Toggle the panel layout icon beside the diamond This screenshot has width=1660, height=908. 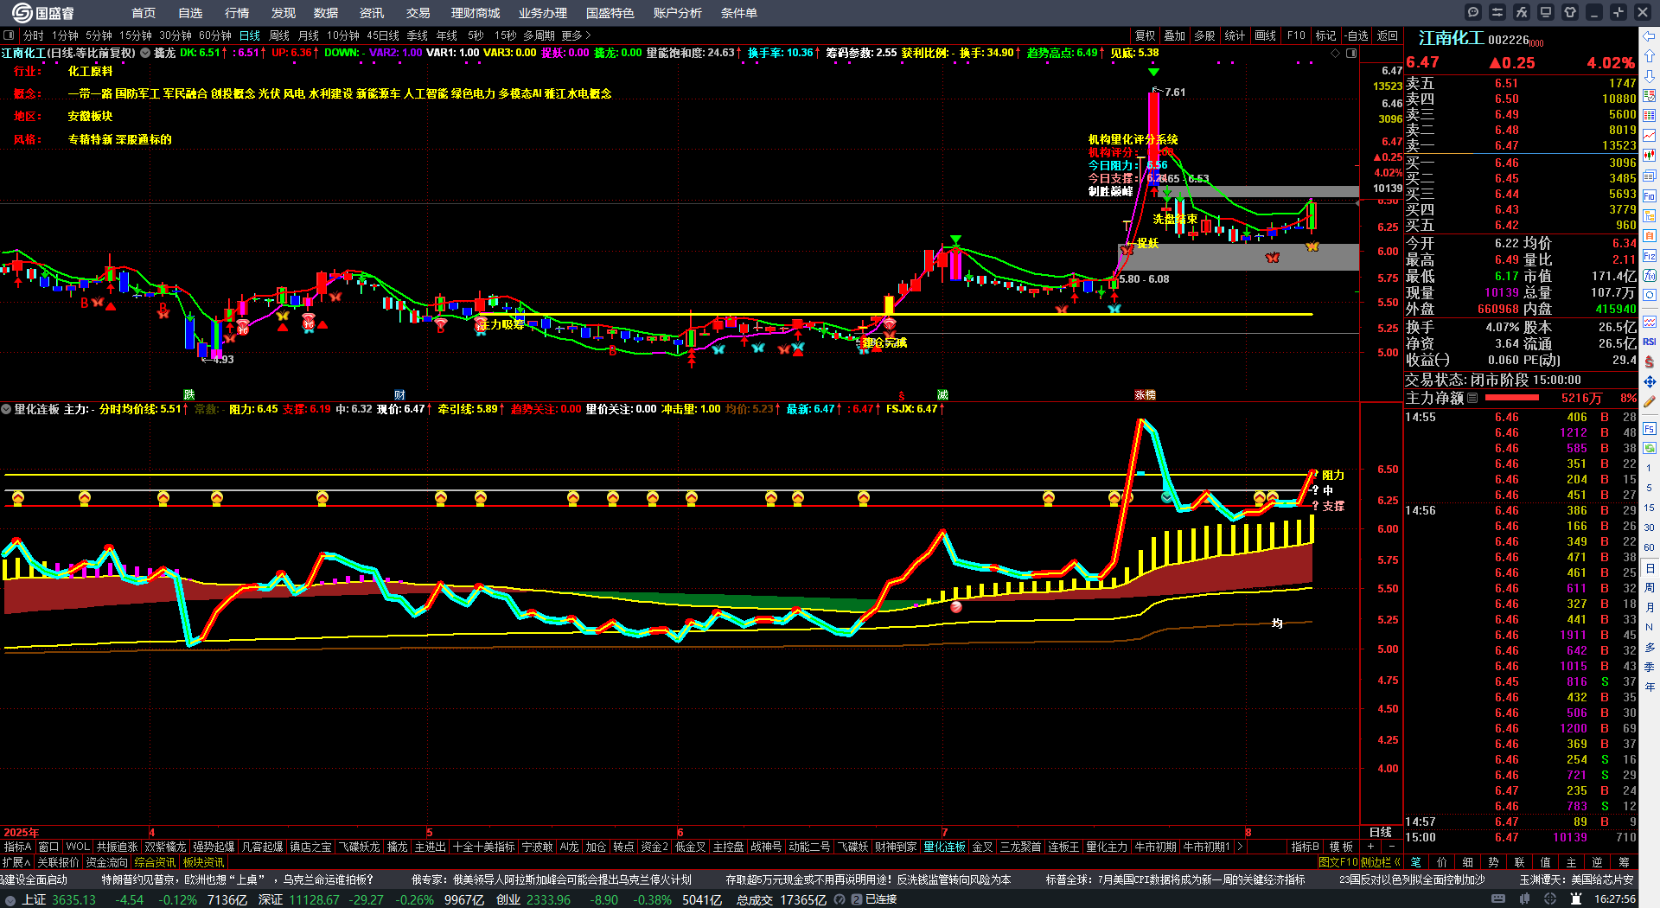pos(1351,53)
